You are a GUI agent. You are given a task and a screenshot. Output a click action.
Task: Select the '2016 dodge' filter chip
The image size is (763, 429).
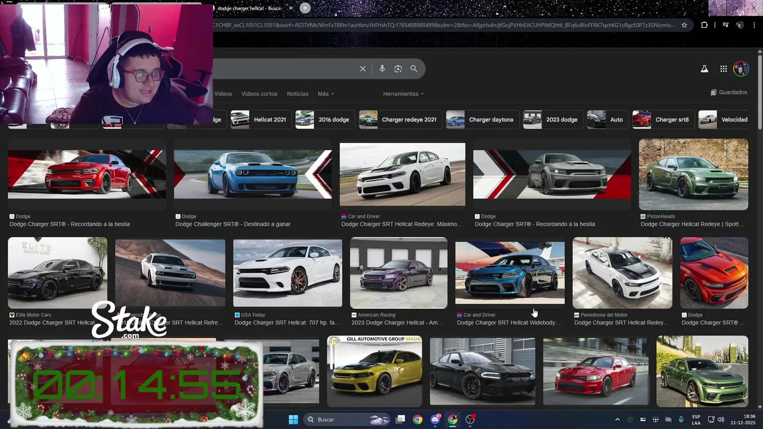(325, 119)
